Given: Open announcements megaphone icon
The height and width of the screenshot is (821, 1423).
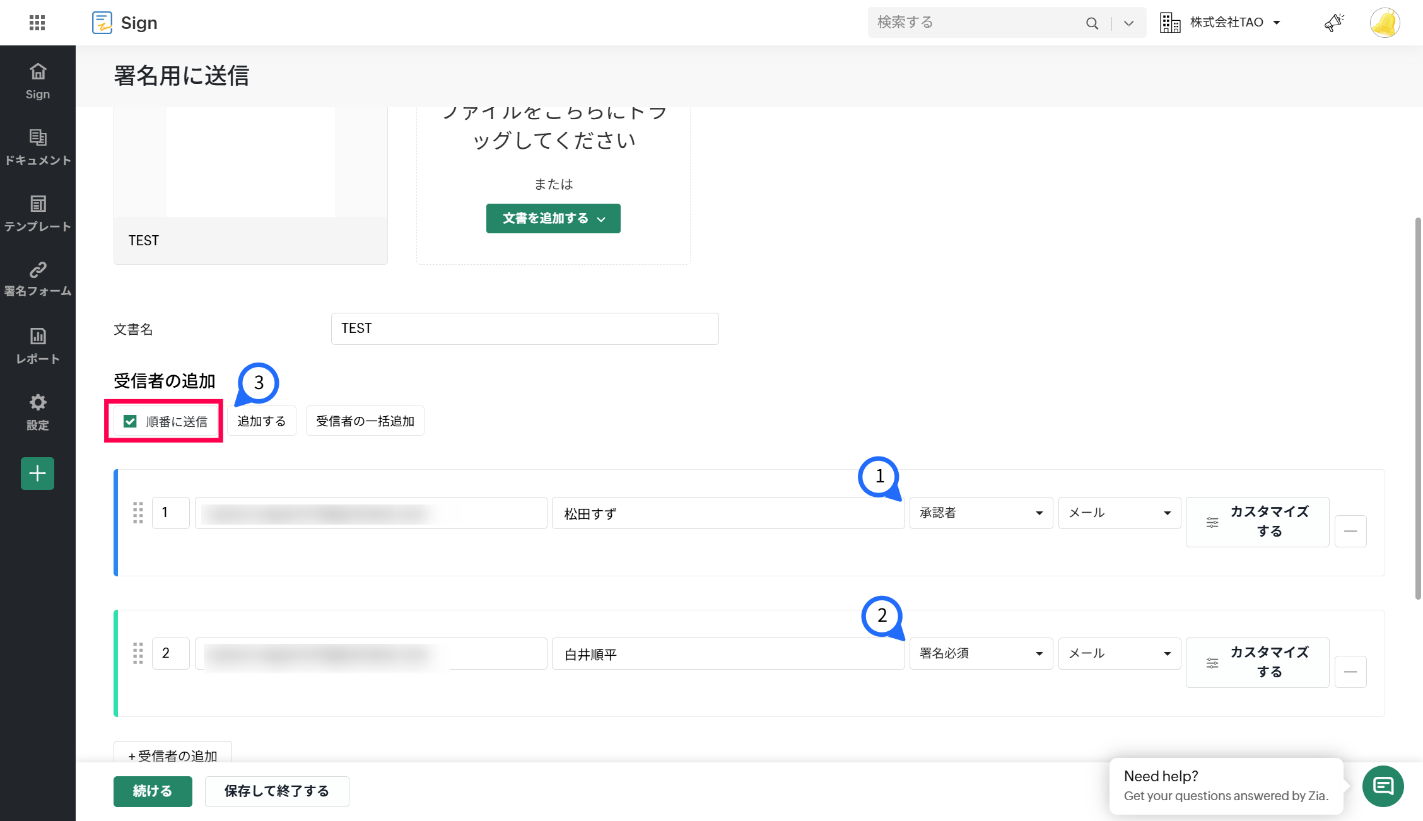Looking at the screenshot, I should click(1333, 23).
